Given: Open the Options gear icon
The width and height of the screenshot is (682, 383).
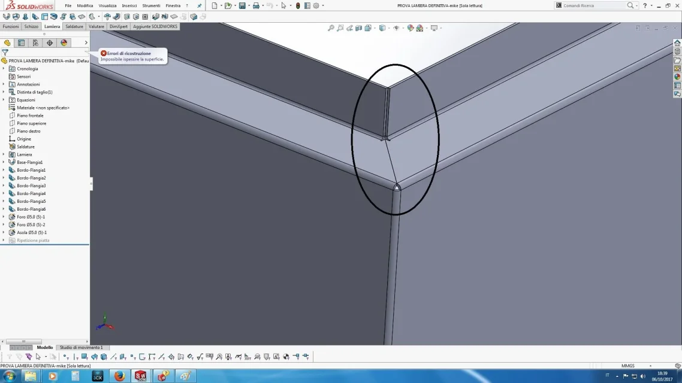Looking at the screenshot, I should pos(316,5).
